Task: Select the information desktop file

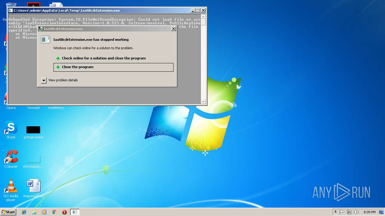Action: [x=33, y=162]
